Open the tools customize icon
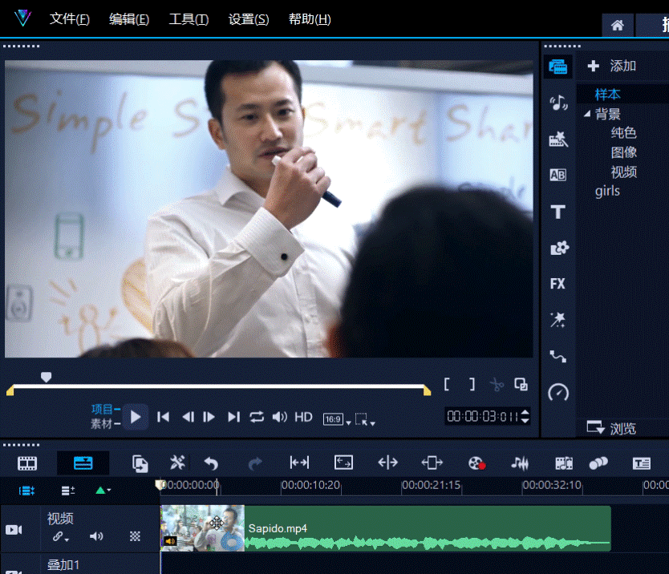Viewport: 669px width, 574px height. coord(177,463)
